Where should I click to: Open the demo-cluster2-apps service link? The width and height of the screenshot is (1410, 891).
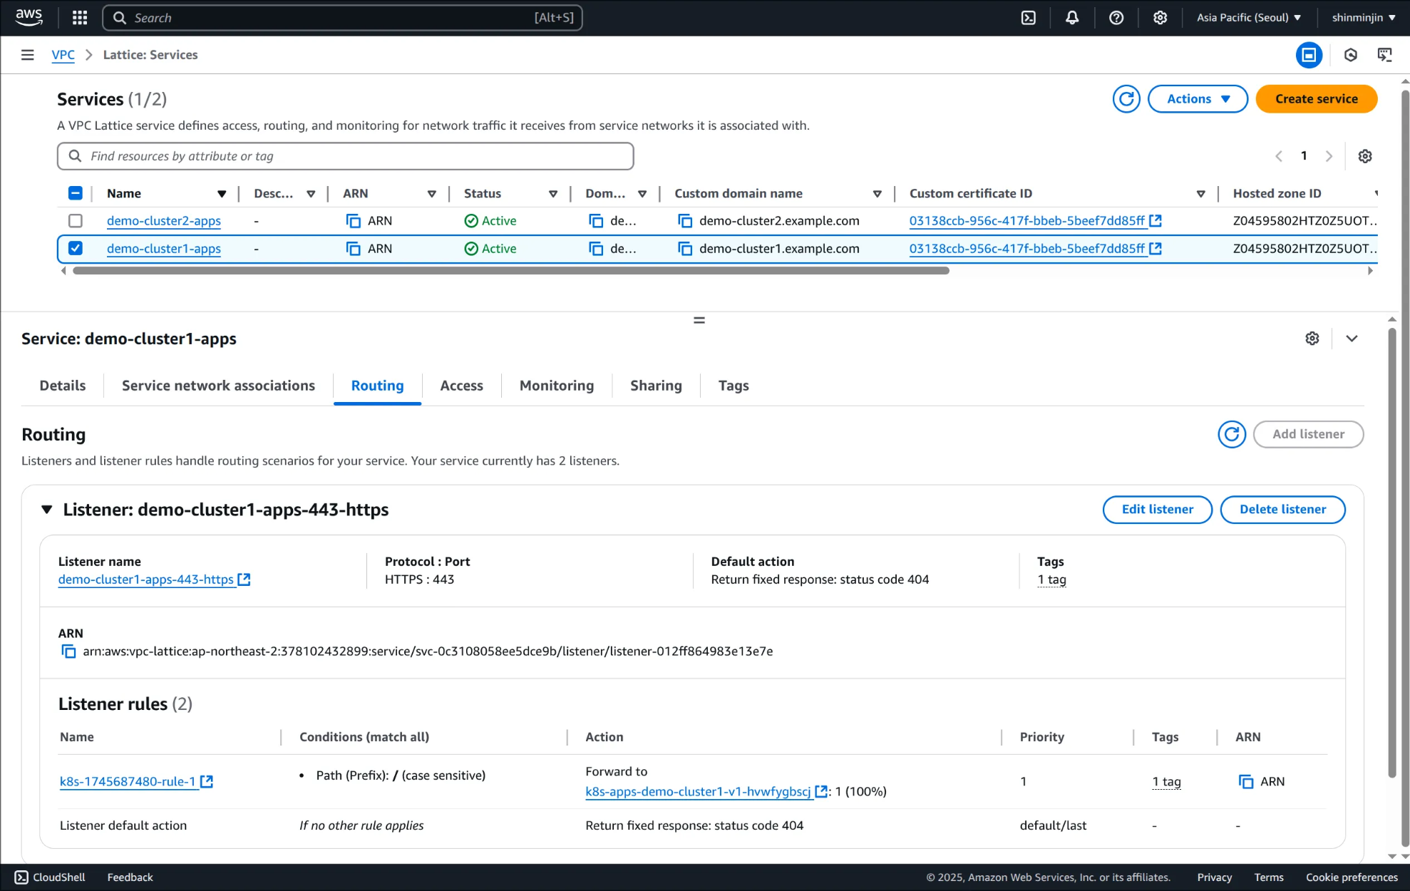click(164, 221)
